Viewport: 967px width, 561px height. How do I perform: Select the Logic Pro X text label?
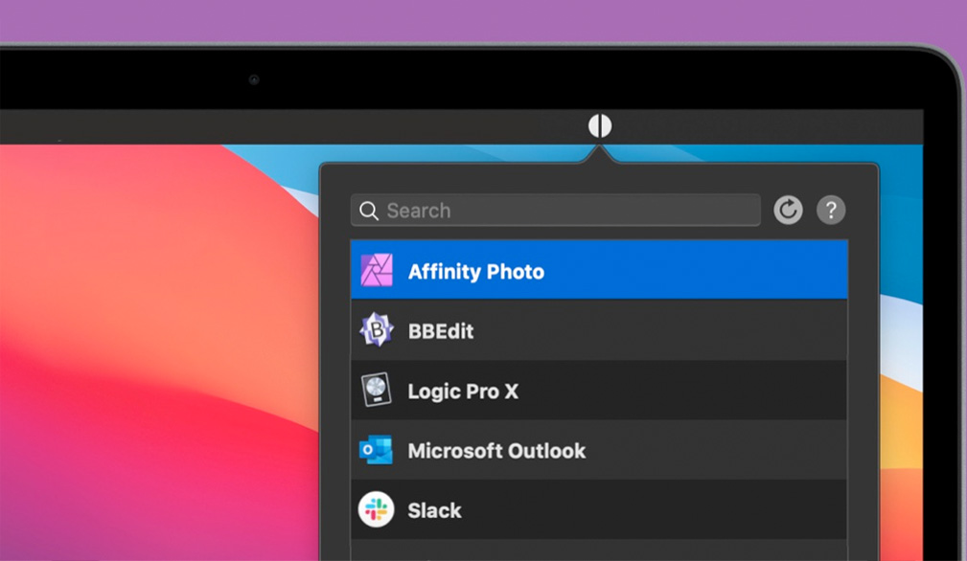(463, 391)
